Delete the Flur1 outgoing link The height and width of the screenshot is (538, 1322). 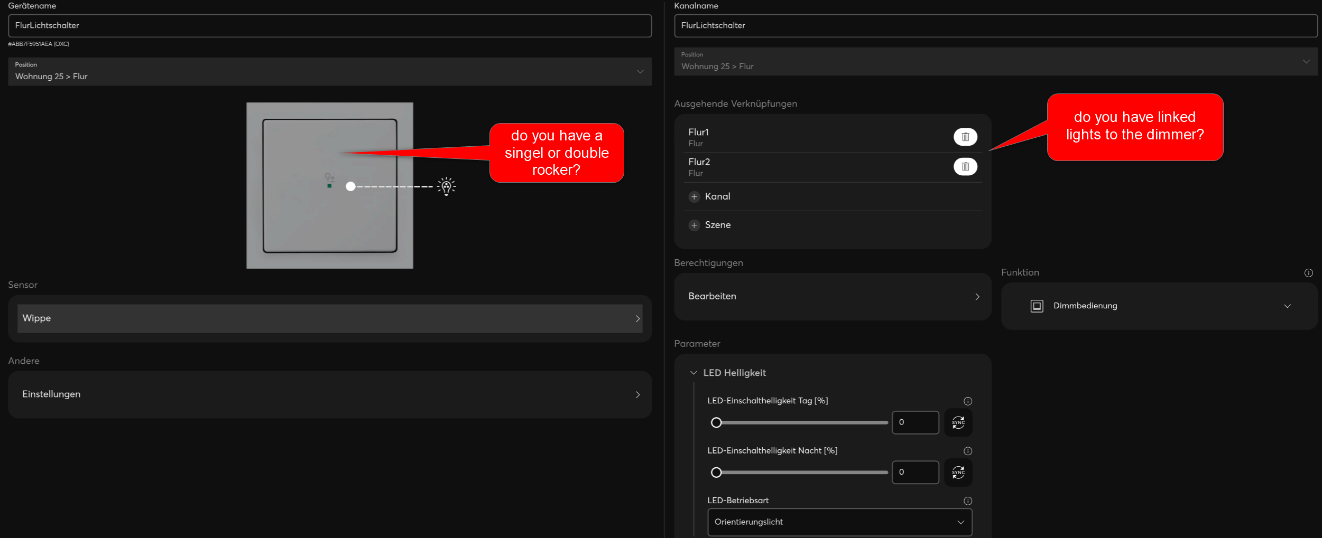pyautogui.click(x=965, y=137)
